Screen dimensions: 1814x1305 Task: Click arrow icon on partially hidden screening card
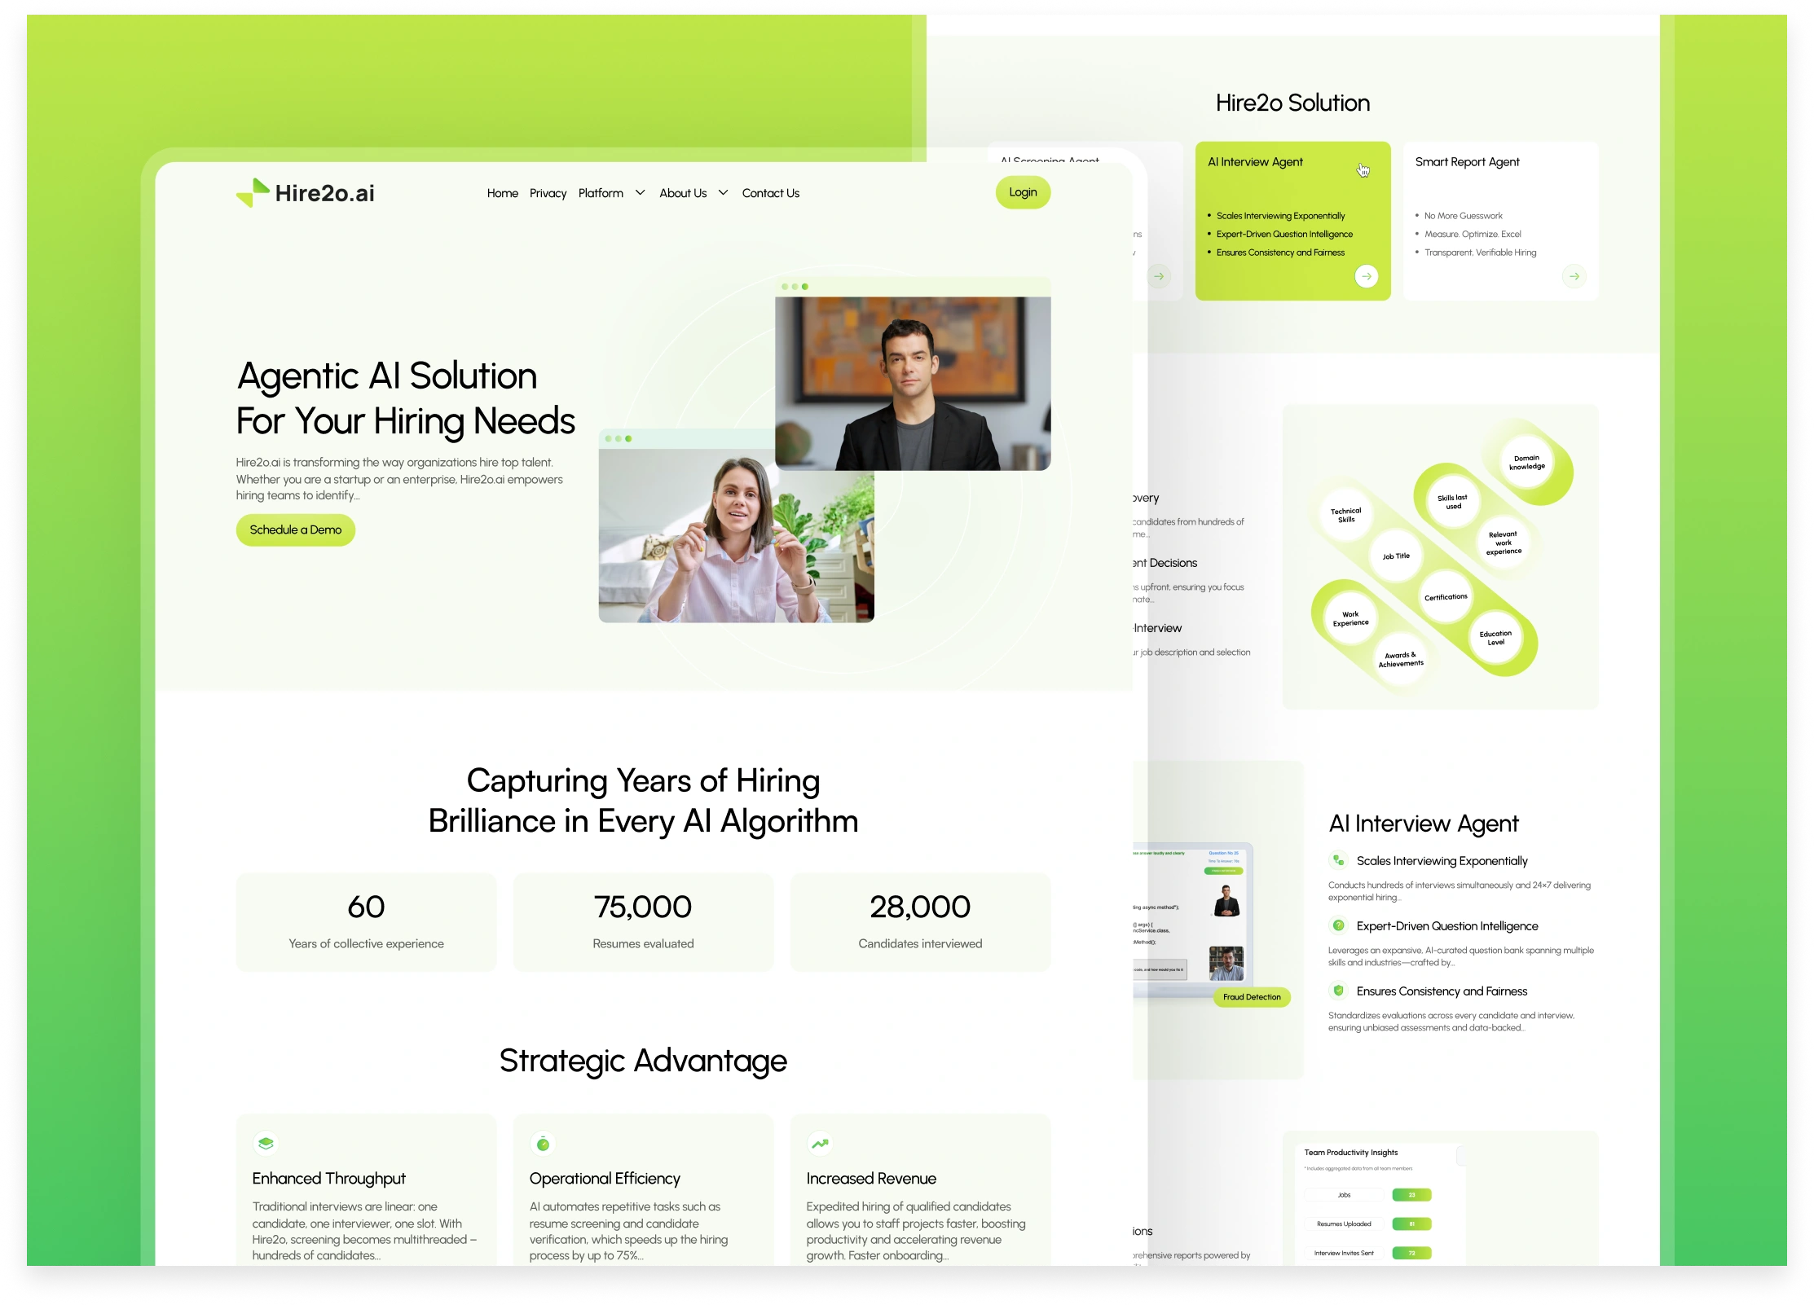coord(1158,276)
